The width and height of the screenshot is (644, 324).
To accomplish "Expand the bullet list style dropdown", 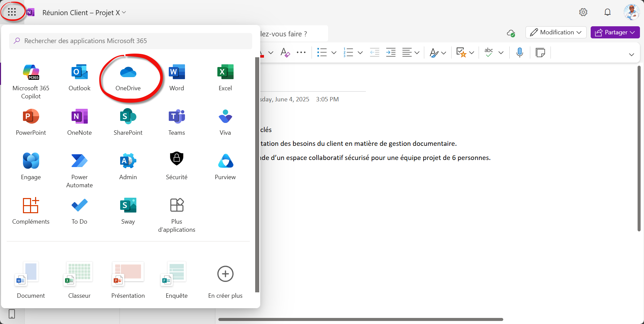I will (x=334, y=53).
